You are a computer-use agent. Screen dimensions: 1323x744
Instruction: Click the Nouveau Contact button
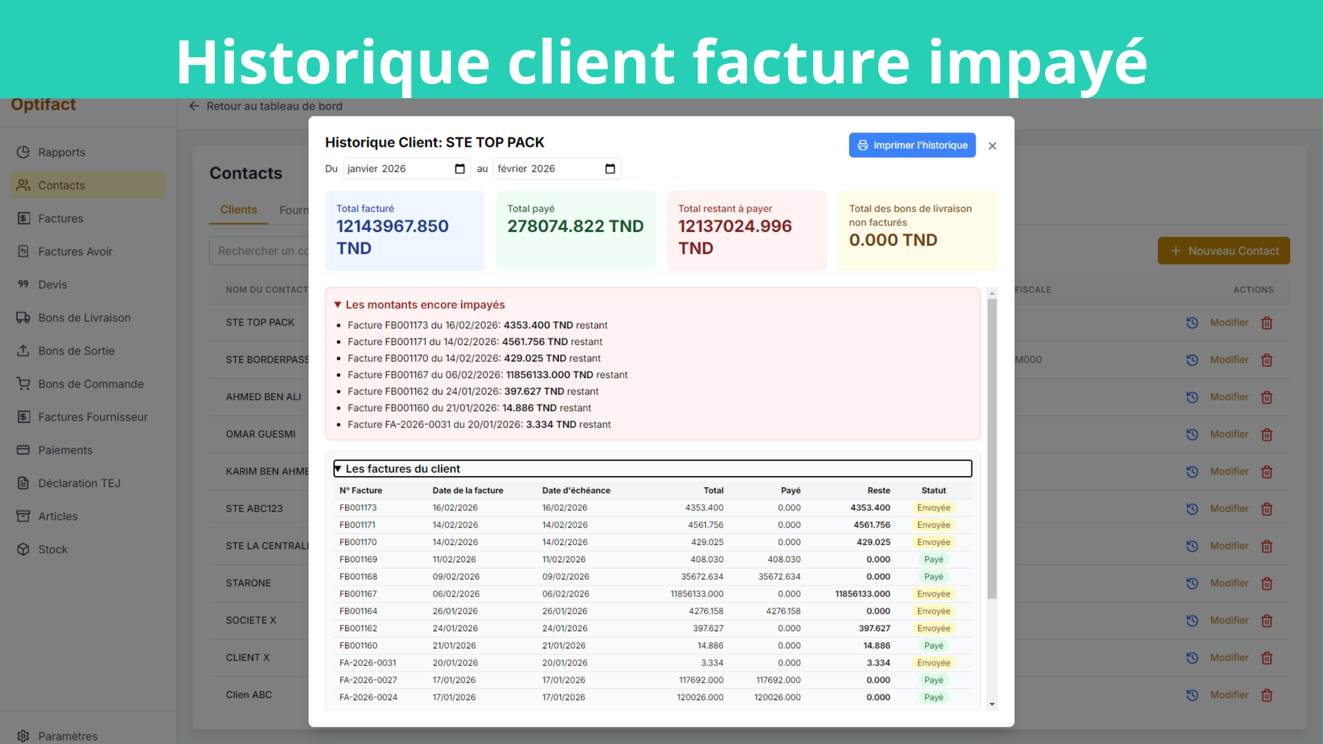(x=1224, y=251)
